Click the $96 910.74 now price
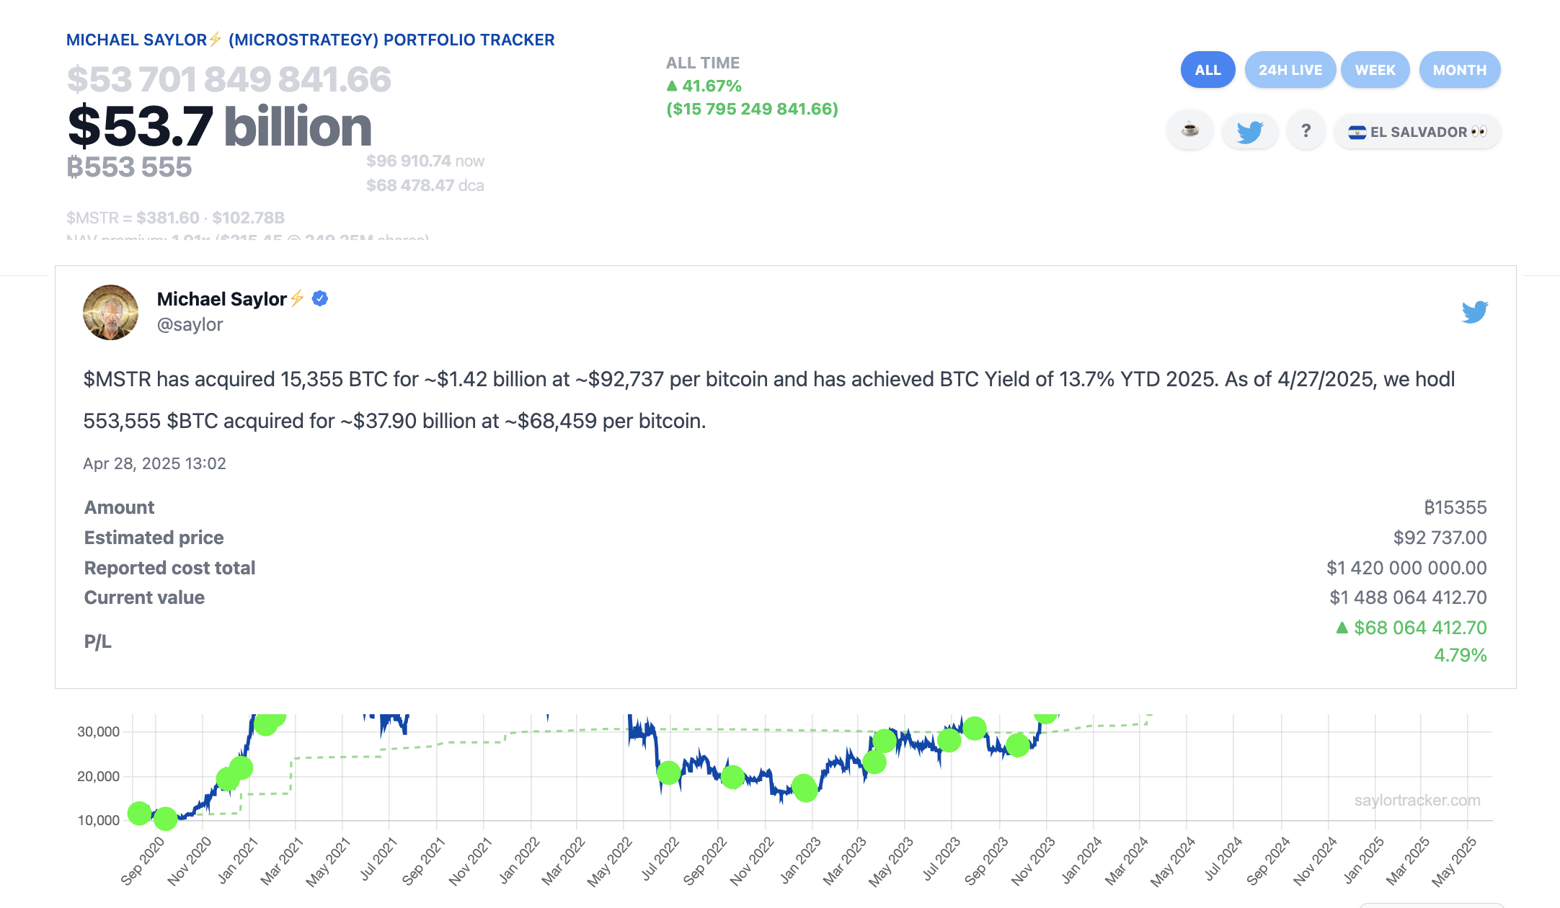The height and width of the screenshot is (908, 1560). pyautogui.click(x=425, y=161)
